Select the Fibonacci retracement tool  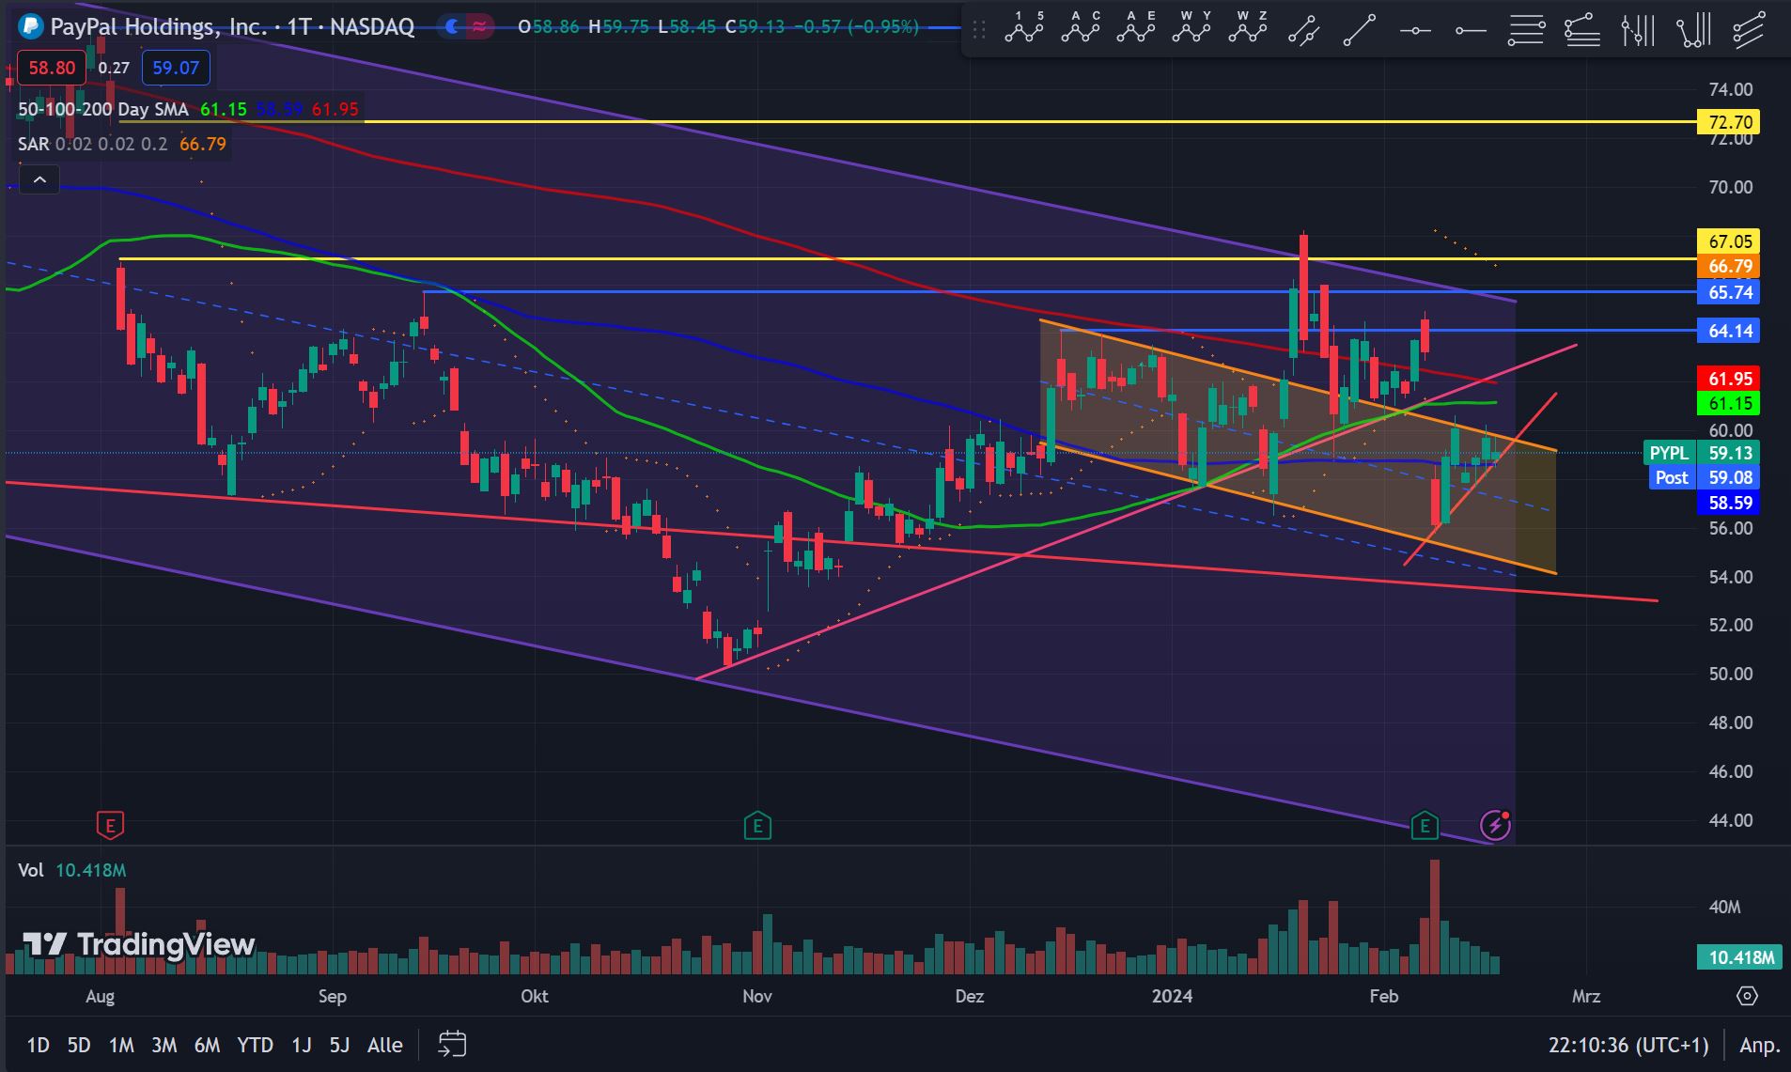click(1526, 31)
